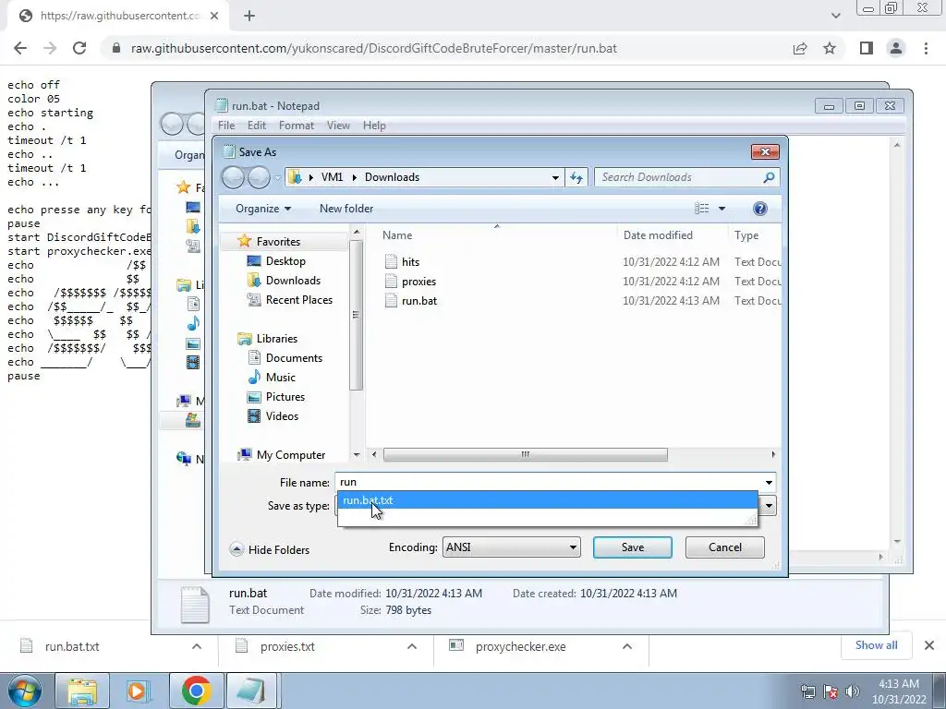The height and width of the screenshot is (709, 946).
Task: Click the Forward arrow in Save As dialog
Action: pyautogui.click(x=259, y=177)
